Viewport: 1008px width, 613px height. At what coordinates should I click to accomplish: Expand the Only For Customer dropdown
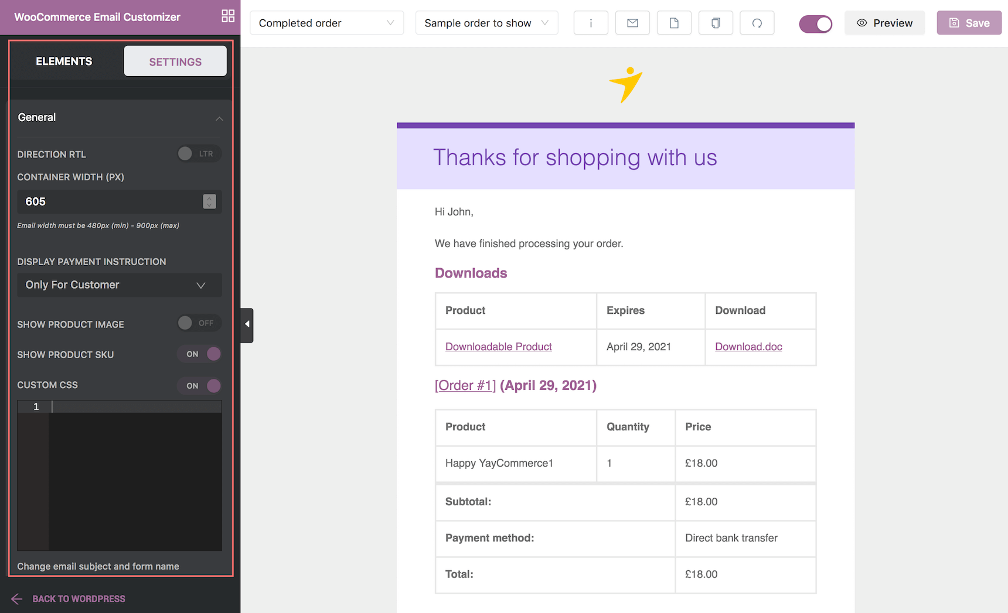pos(119,285)
